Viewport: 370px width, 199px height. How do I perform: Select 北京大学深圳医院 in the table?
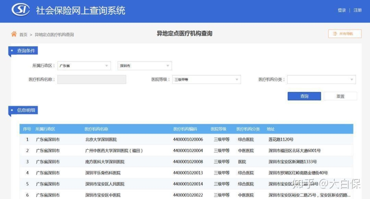(x=101, y=139)
